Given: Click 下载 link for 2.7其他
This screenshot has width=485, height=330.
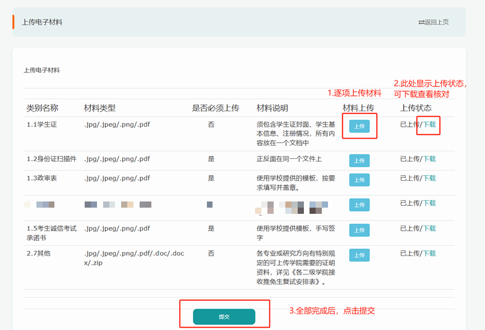Looking at the screenshot, I should point(429,254).
